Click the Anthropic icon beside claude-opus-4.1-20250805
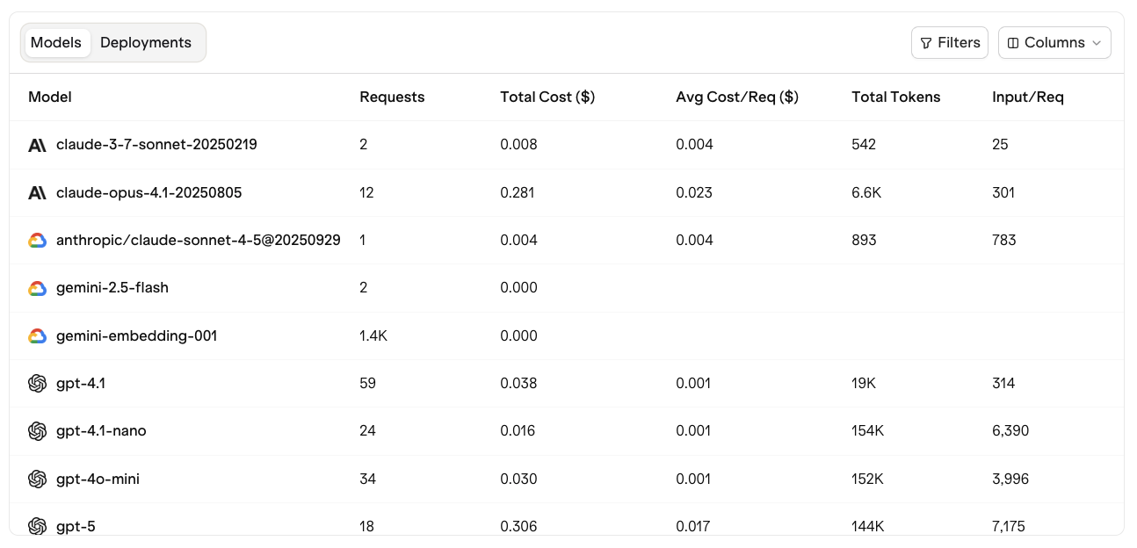This screenshot has height=548, width=1137. [x=37, y=192]
